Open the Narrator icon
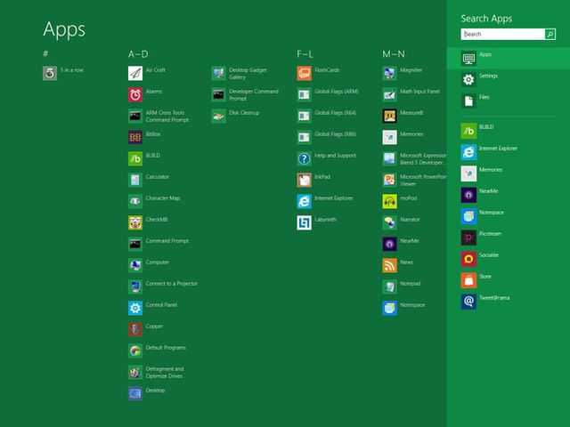 pyautogui.click(x=389, y=223)
